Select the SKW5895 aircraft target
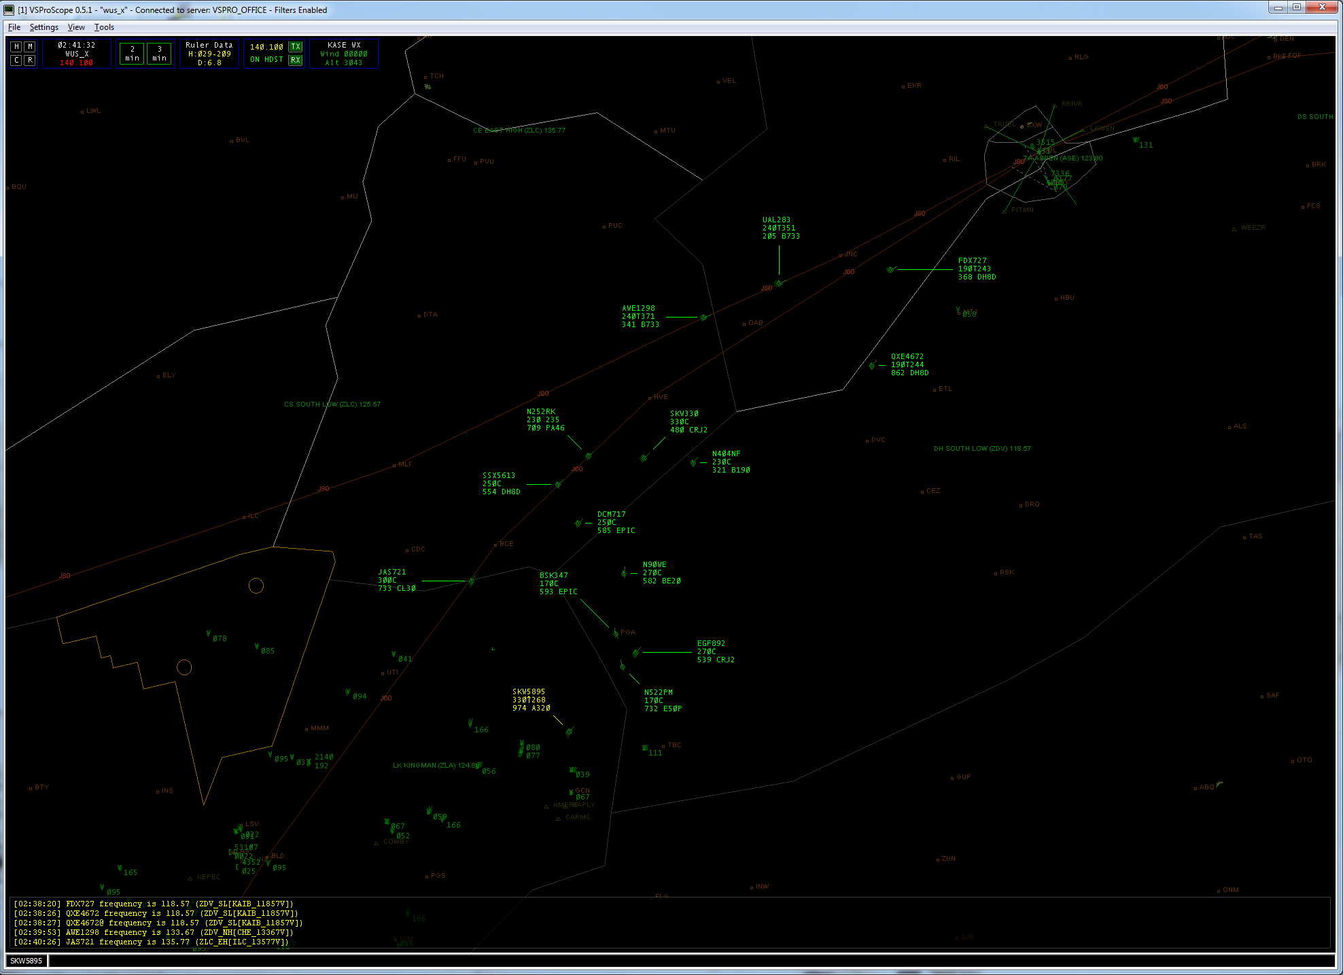Image resolution: width=1343 pixels, height=975 pixels. click(x=568, y=732)
